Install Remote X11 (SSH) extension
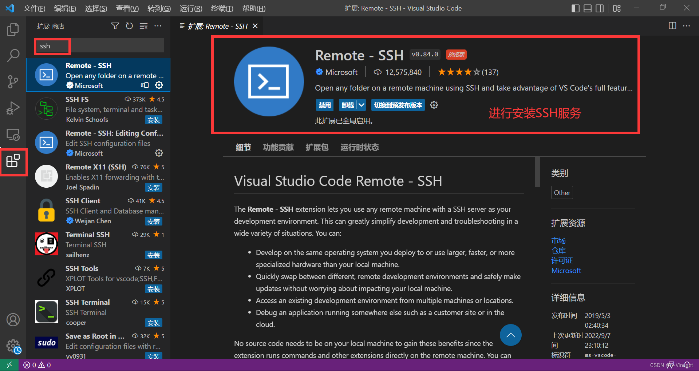Viewport: 699px width, 371px height. click(153, 188)
